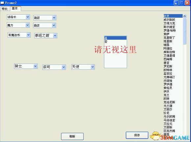This screenshot has width=191, height=142.
Task: Select 瑞恩 in the hero list
Action: click(x=173, y=45)
